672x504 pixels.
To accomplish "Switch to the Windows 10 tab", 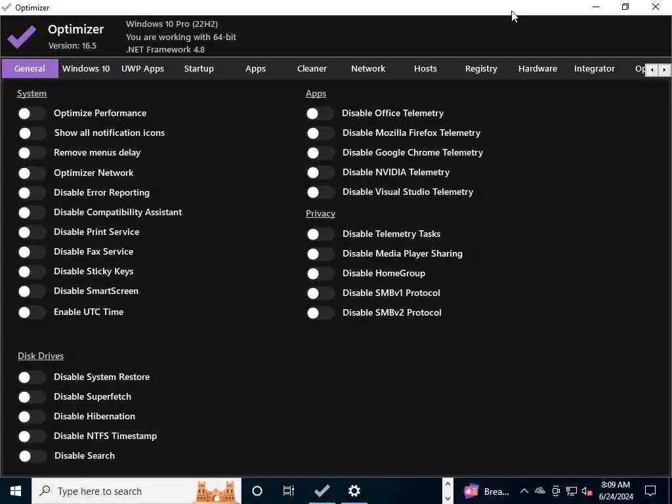I will click(86, 68).
